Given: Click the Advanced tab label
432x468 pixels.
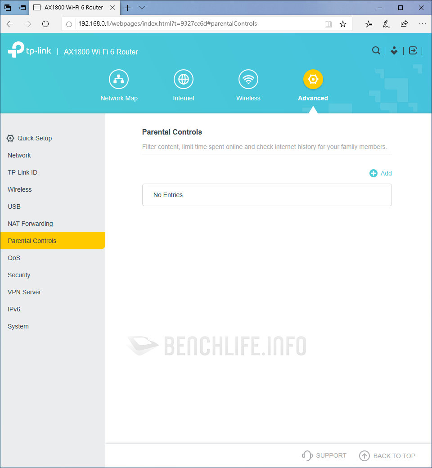Looking at the screenshot, I should click(x=313, y=98).
